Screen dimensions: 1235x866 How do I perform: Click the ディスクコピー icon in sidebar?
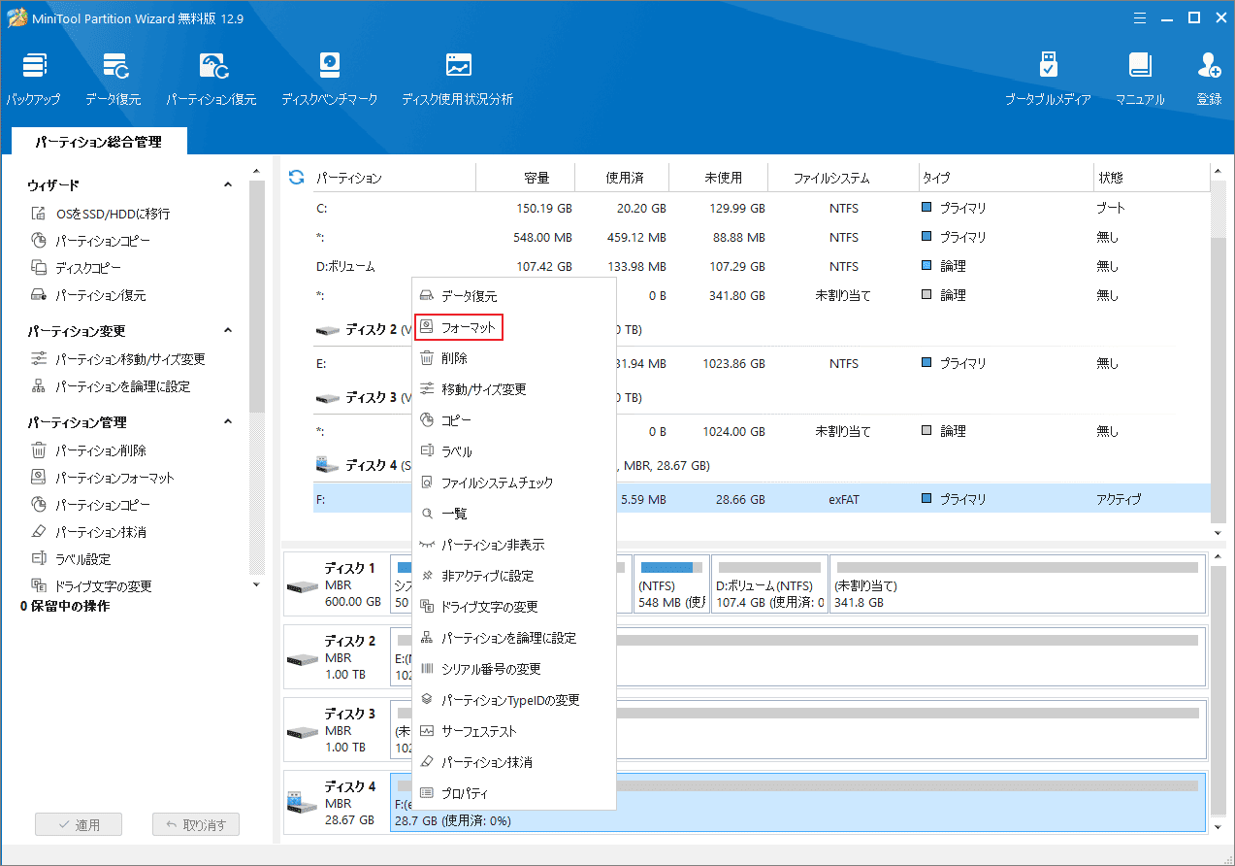[39, 268]
